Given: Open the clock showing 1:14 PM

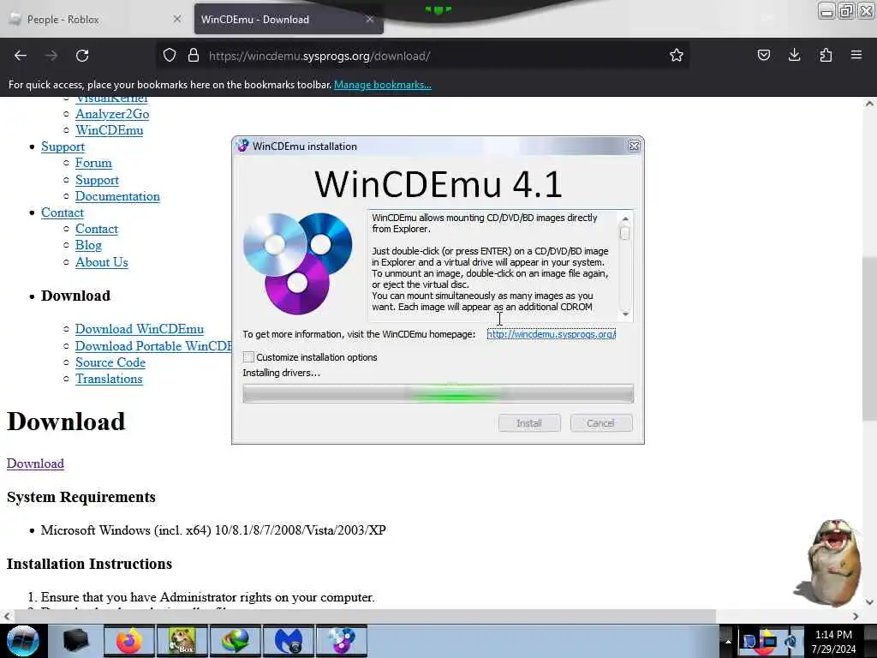Looking at the screenshot, I should tap(833, 641).
